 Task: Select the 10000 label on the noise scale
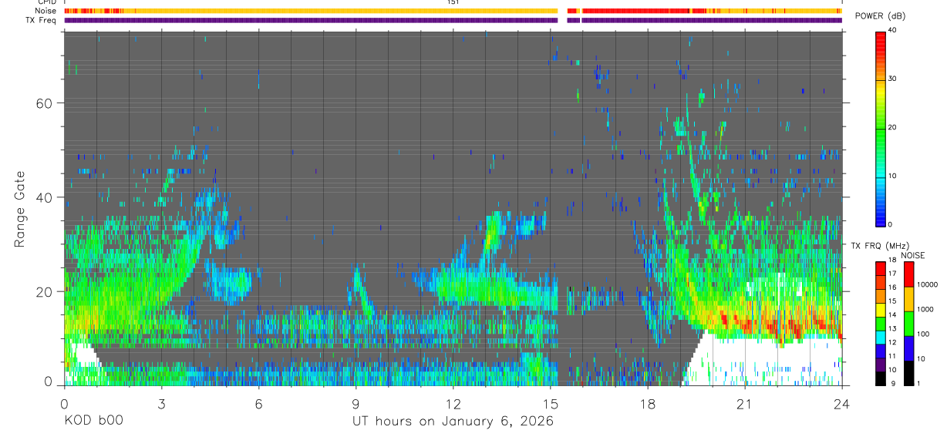928,284
